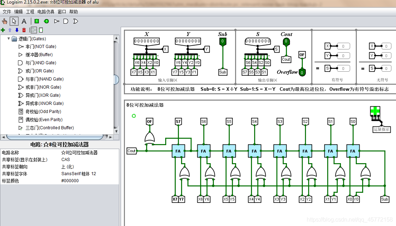This screenshot has height=226, width=396.
Task: Click the red trash delete icon
Action: tap(24, 30)
